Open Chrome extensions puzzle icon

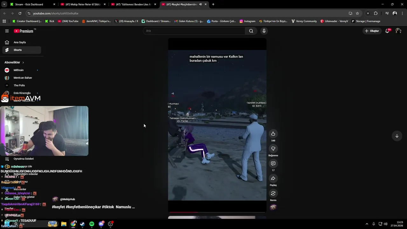coord(376,13)
